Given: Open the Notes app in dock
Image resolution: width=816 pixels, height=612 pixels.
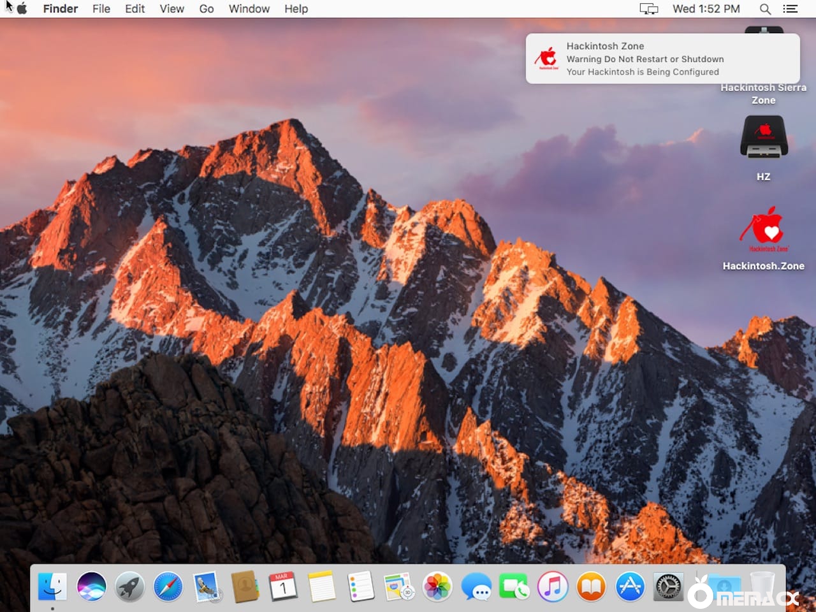Looking at the screenshot, I should 322,586.
